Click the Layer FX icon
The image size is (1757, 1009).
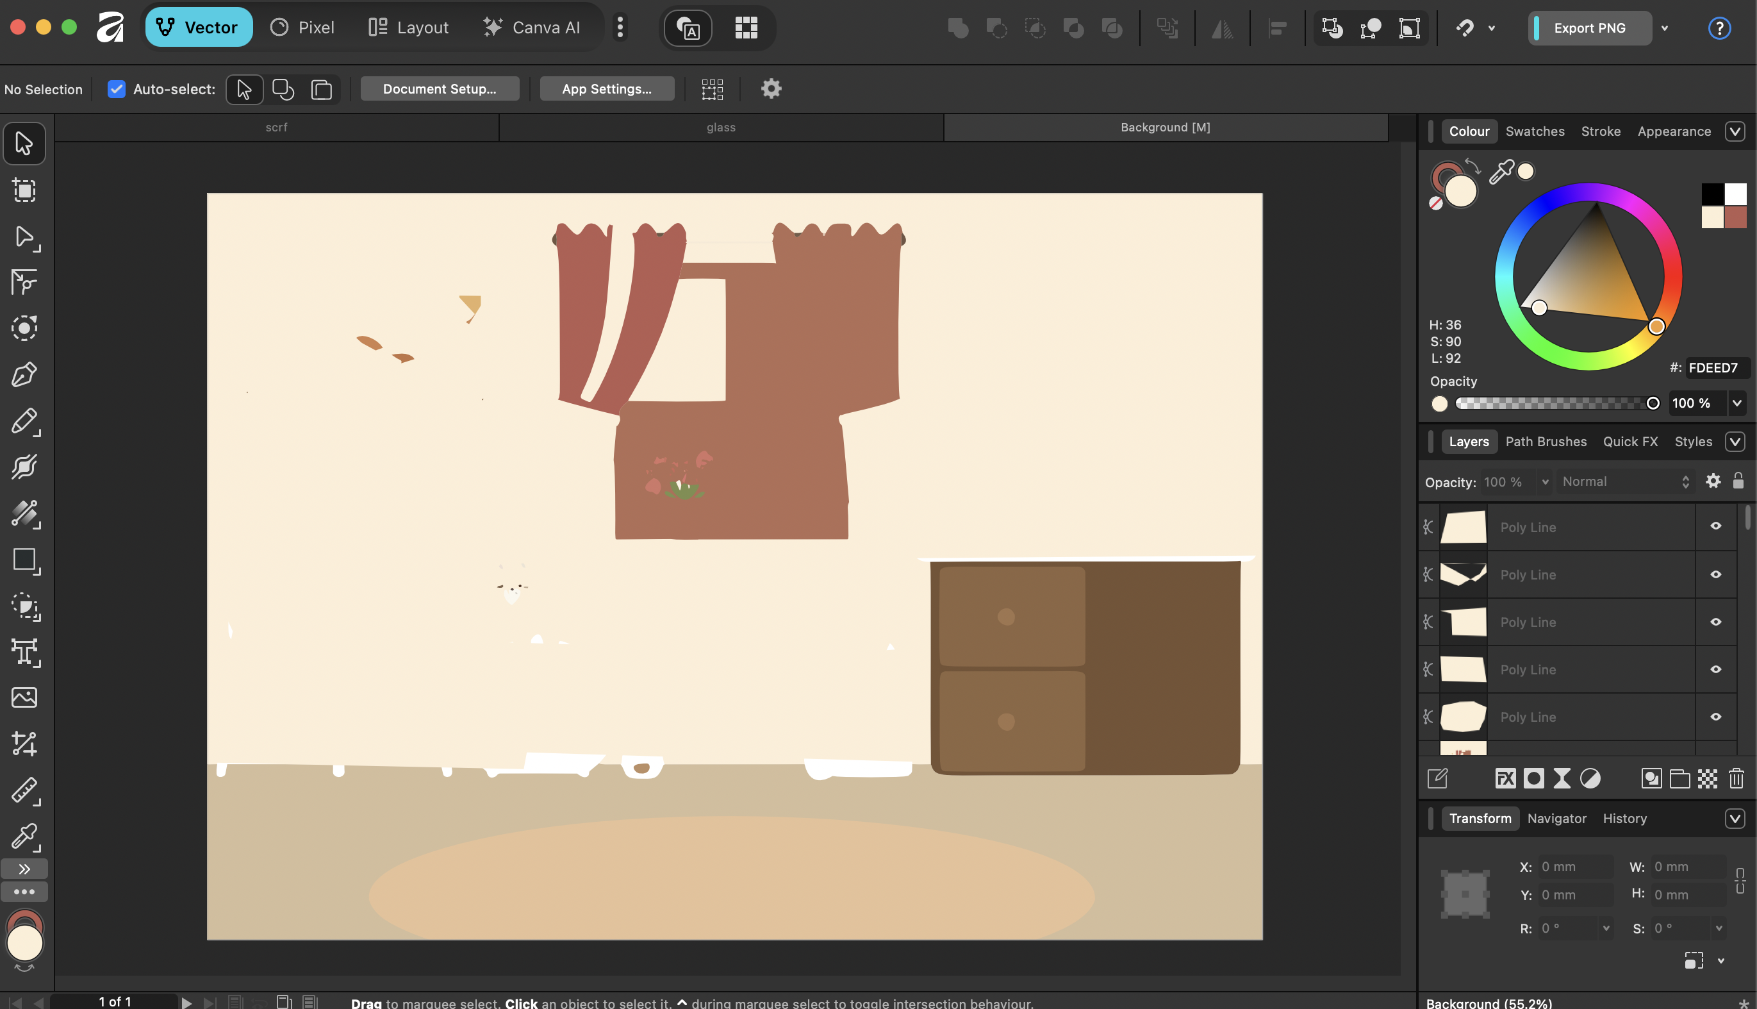point(1505,778)
